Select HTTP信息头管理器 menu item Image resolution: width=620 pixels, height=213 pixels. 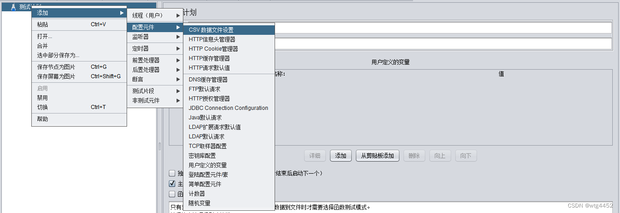229,39
